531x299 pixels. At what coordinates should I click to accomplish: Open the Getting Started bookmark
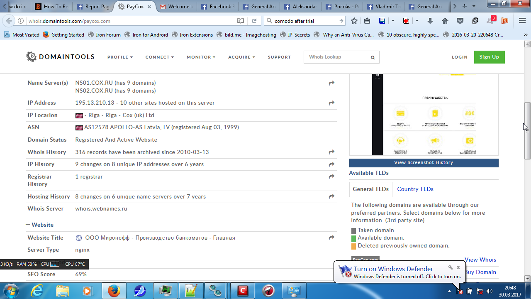[x=63, y=35]
